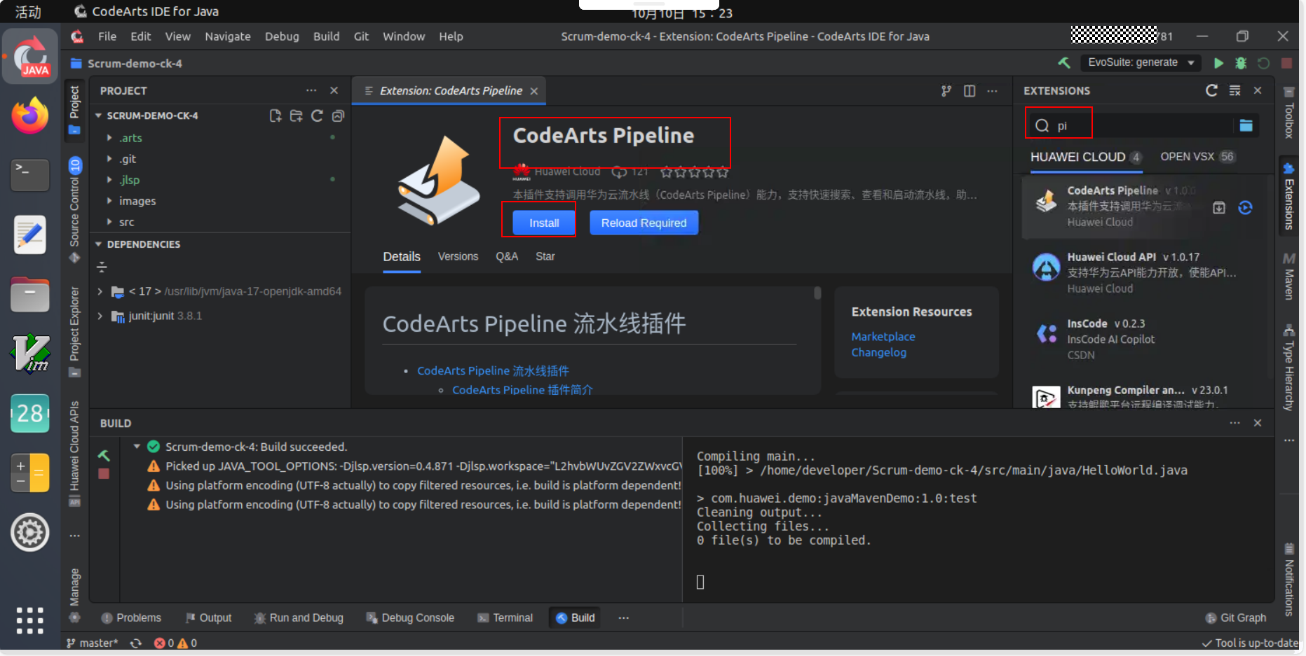Install the CodeArts Pipeline extension
Viewport: 1306px width, 656px height.
(544, 223)
